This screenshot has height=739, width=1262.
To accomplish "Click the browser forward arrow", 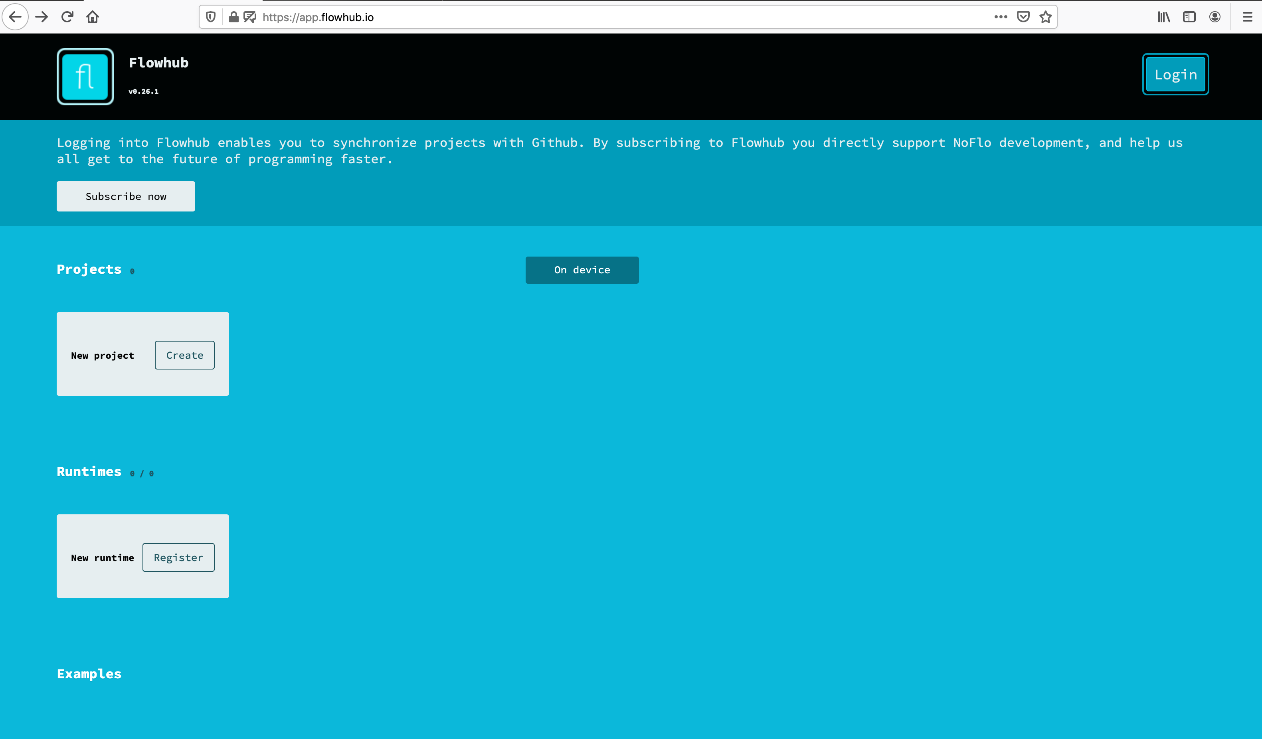I will tap(42, 17).
